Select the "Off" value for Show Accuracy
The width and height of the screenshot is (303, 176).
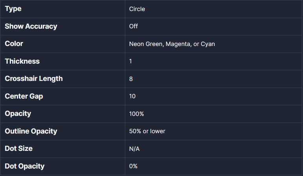(x=133, y=27)
